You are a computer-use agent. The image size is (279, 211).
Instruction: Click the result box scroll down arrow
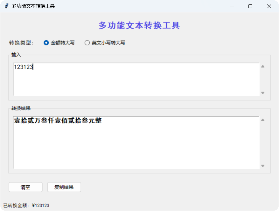263,166
